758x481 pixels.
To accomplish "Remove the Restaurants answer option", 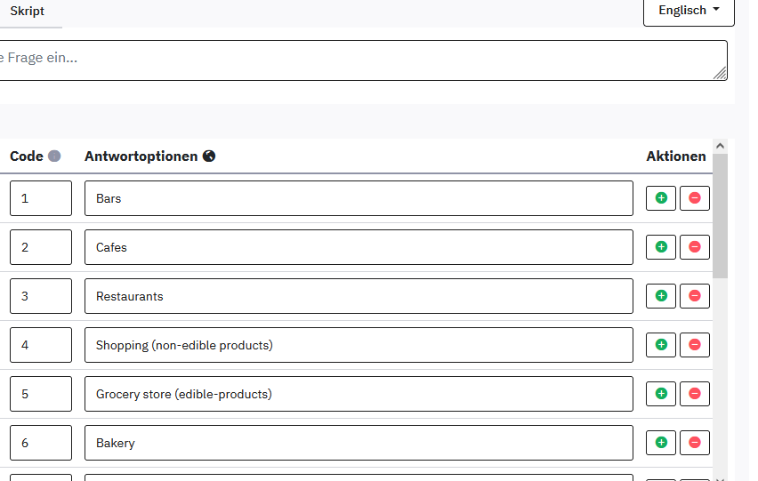I will (695, 296).
